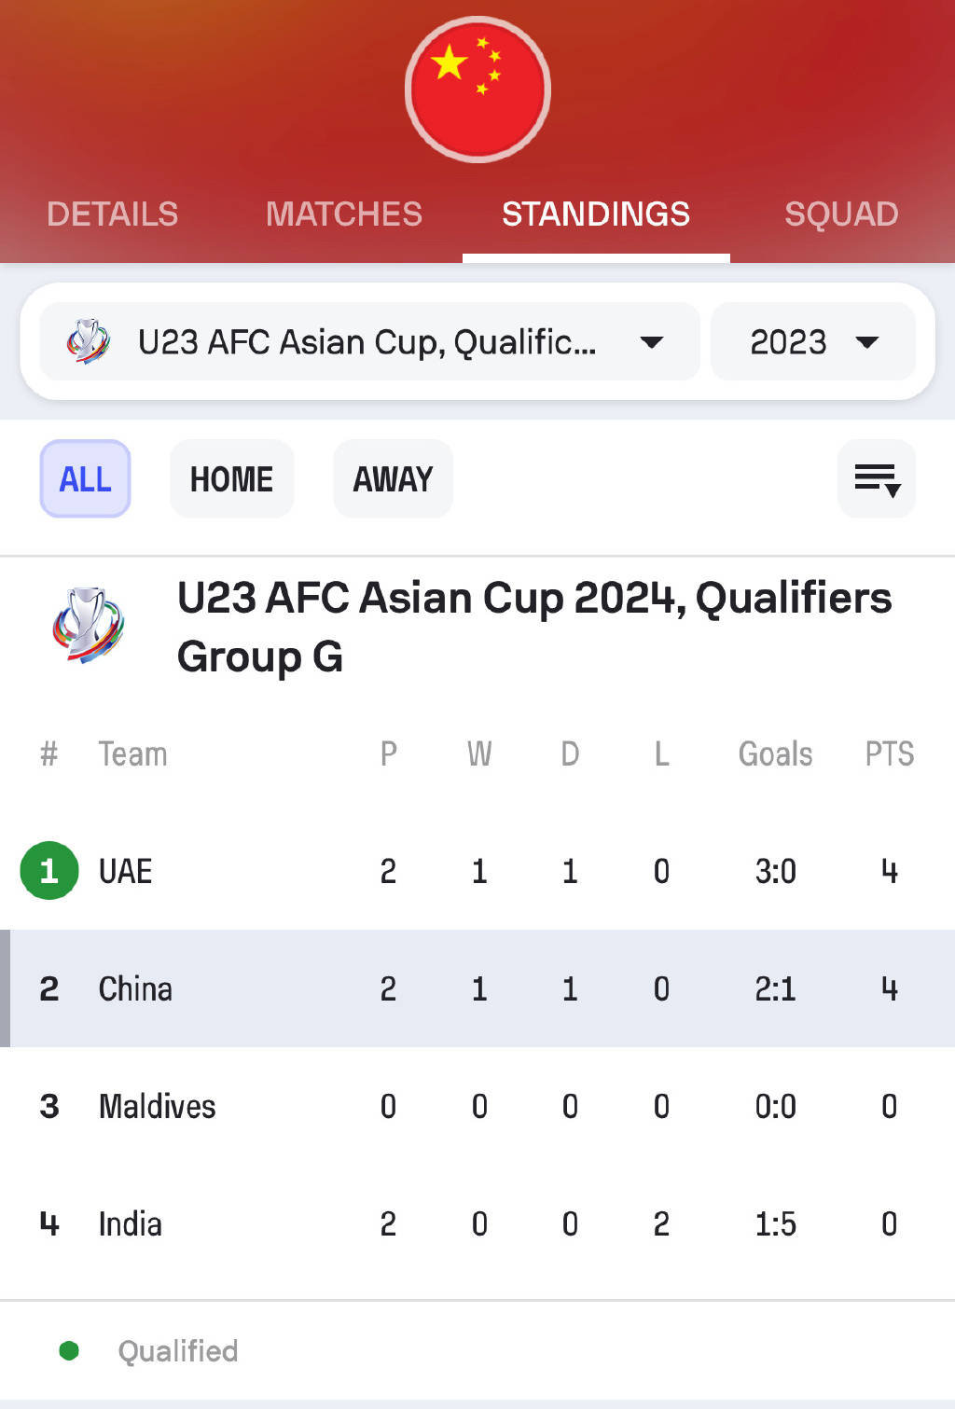Switch standings filter to HOME

231,479
